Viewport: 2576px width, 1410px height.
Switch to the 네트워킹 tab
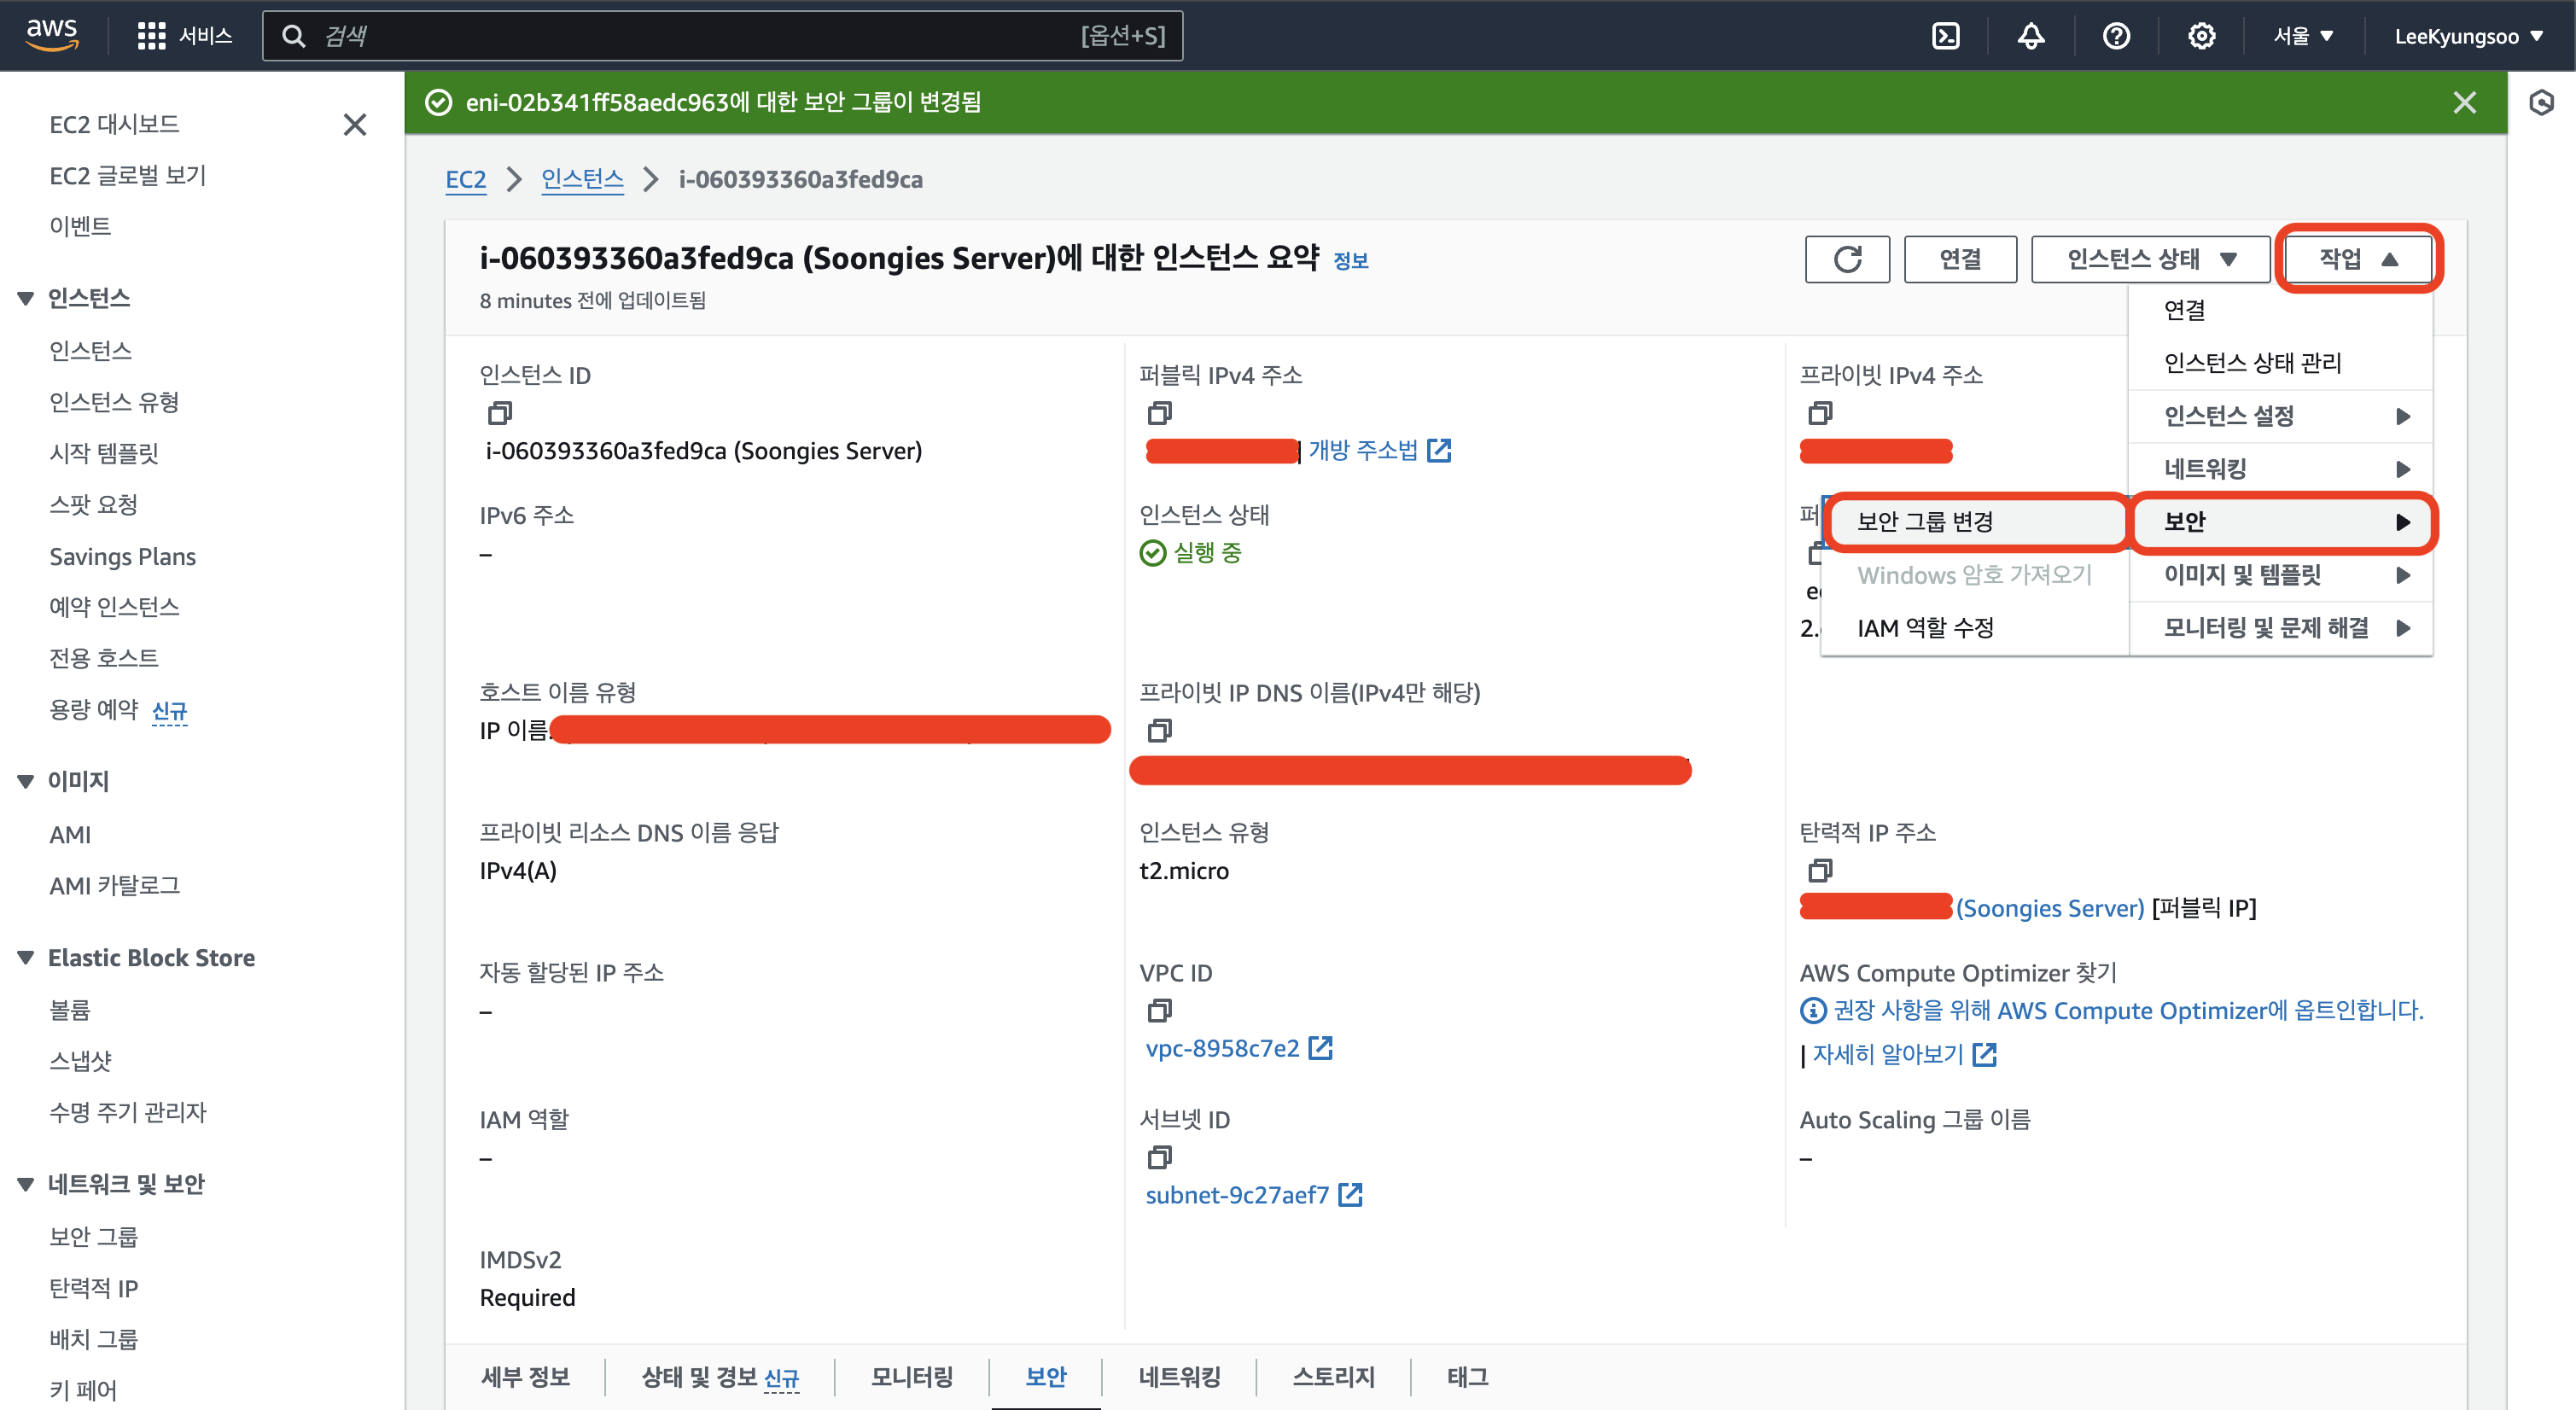[1179, 1377]
